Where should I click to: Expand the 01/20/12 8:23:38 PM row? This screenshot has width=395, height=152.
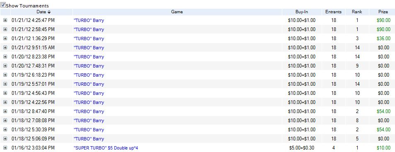point(5,57)
